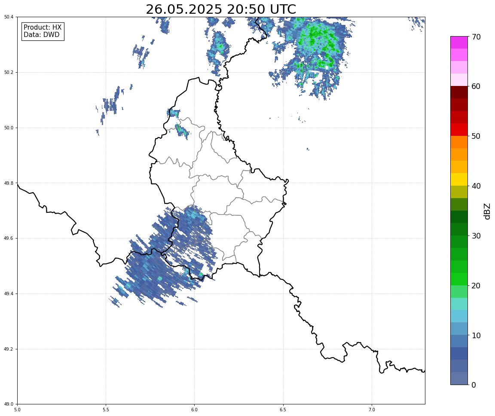
Task: Click the small radar echo near 50.0 latitude inside Luxembourg
Action: [x=182, y=131]
